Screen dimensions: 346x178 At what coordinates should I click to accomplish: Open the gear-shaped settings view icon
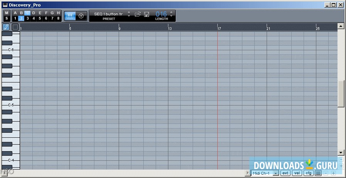click(81, 16)
